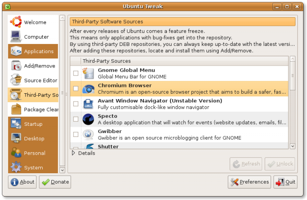Screen dimensions: 307x200
Task: Click sources list scrollbar up arrow
Action: [293, 59]
